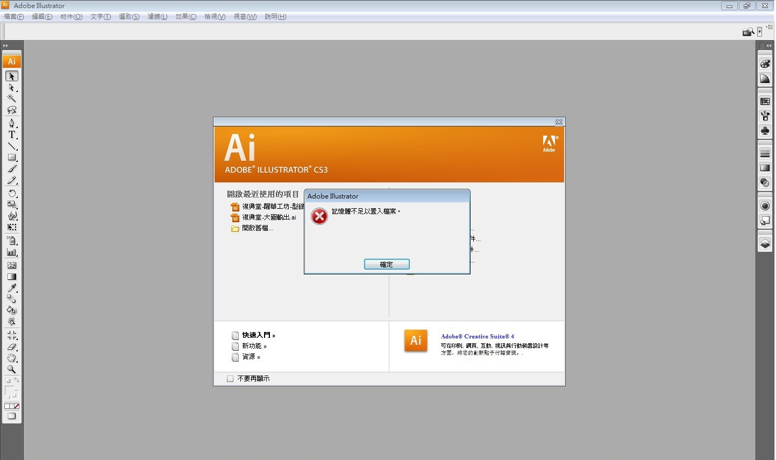Open the Symbols panel club icon
776x460 pixels.
click(x=765, y=131)
